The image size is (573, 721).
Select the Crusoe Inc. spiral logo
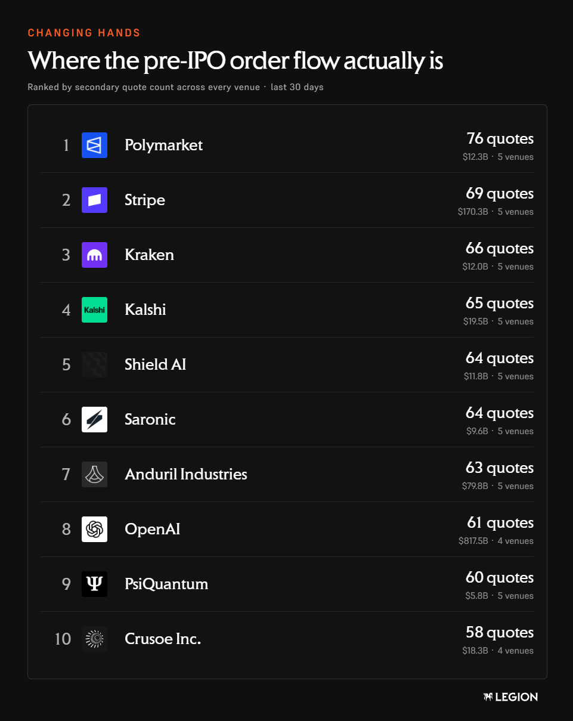pos(94,639)
